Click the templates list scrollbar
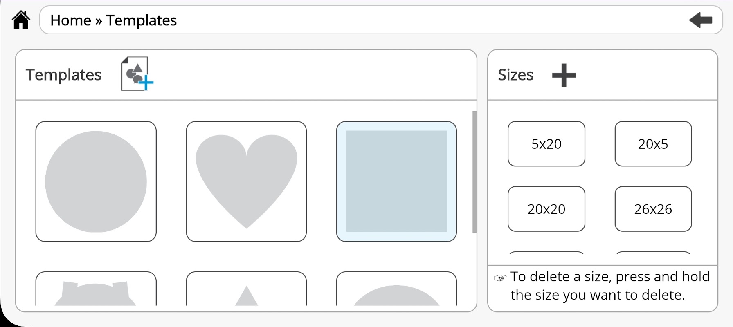 click(x=474, y=172)
